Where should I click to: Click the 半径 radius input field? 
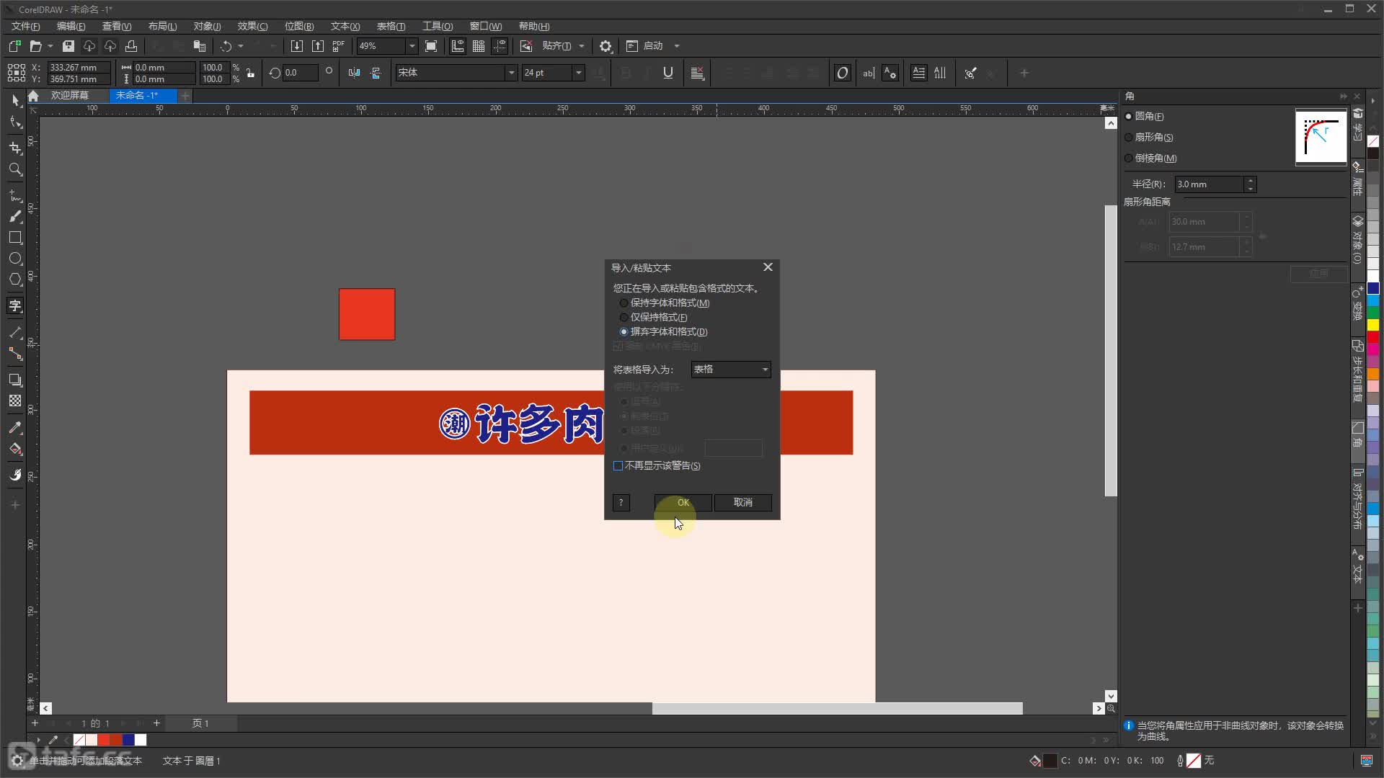point(1210,184)
